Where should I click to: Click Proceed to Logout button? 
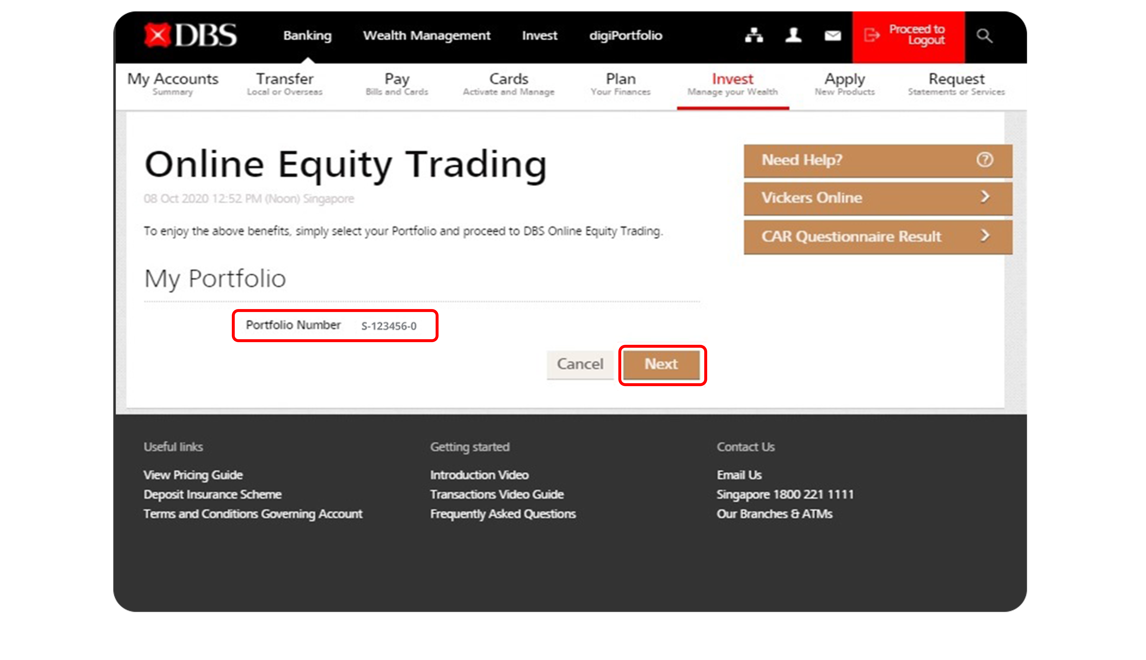tap(908, 37)
